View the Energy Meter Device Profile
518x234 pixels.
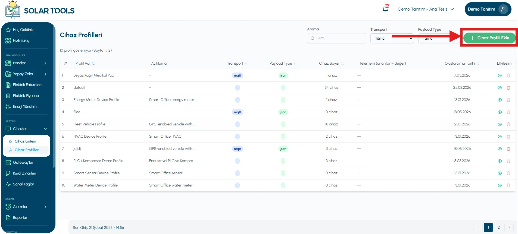(x=500, y=100)
